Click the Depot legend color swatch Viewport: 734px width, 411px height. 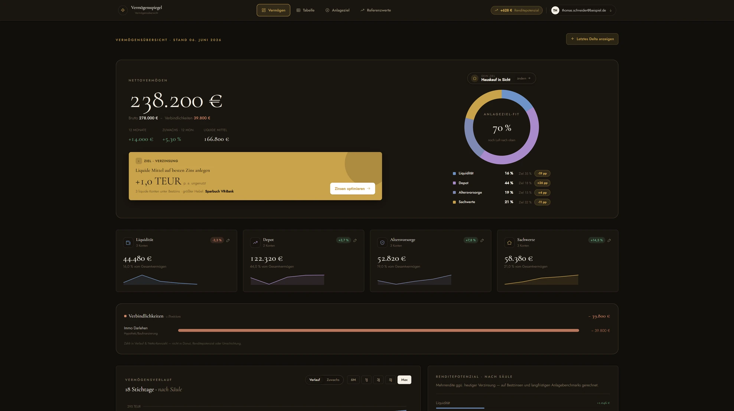pyautogui.click(x=454, y=183)
